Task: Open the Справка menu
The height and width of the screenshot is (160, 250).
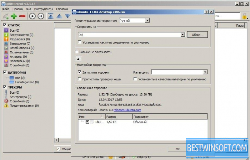Action: pos(62,9)
